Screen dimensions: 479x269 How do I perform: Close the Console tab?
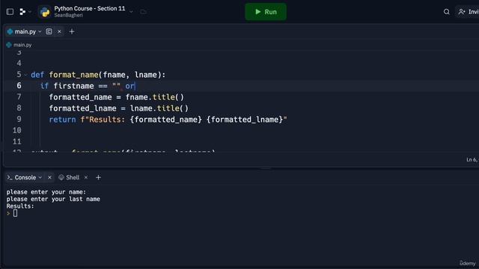[49, 178]
